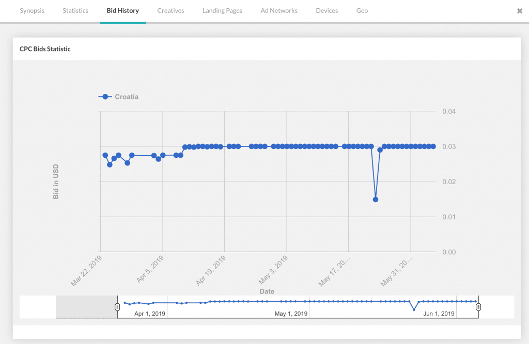Click Jun 1, 2019 in the range selector
Screen dimensions: 529x344
(439, 314)
